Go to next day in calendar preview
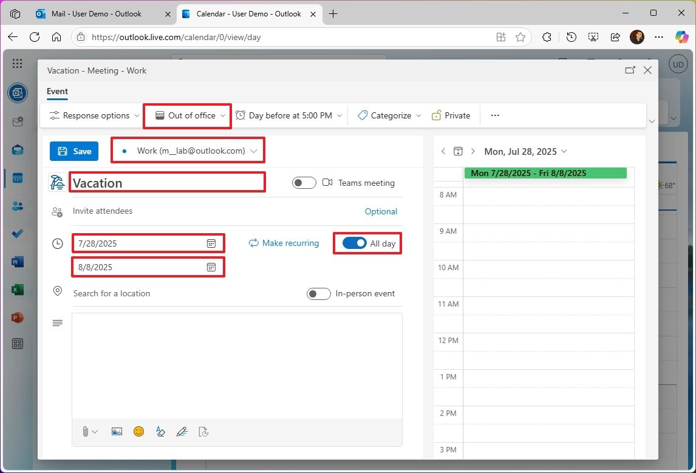Image resolution: width=696 pixels, height=473 pixels. [x=473, y=151]
